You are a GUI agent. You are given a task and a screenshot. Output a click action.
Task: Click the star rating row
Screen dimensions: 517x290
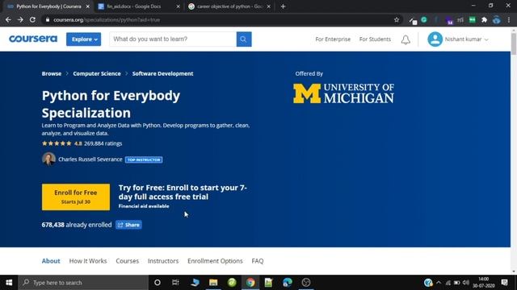(82, 143)
